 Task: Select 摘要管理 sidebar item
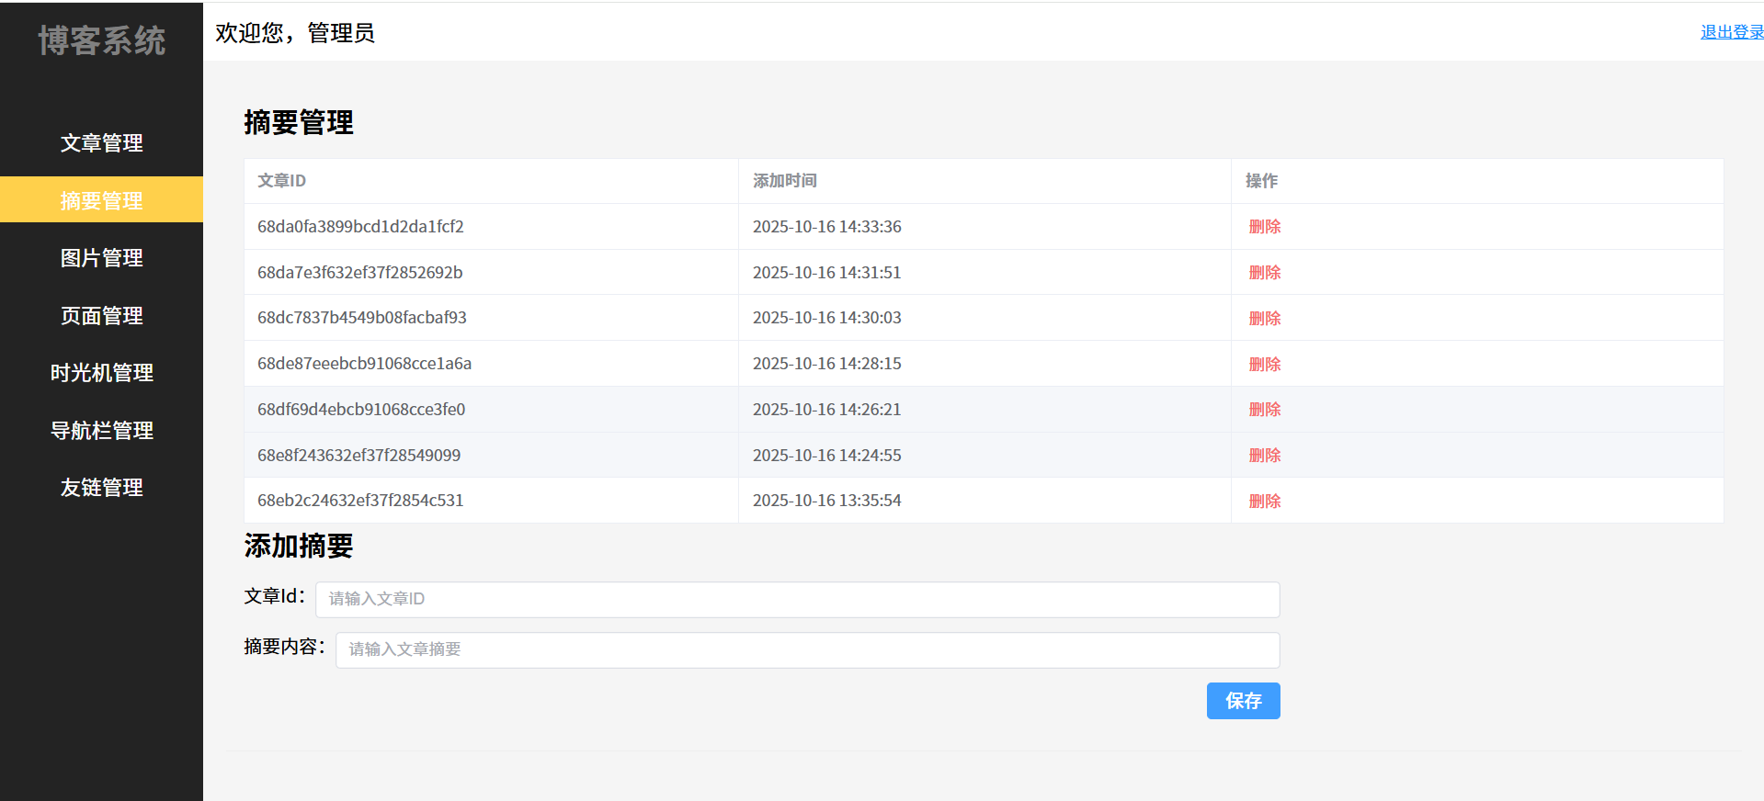click(x=101, y=200)
